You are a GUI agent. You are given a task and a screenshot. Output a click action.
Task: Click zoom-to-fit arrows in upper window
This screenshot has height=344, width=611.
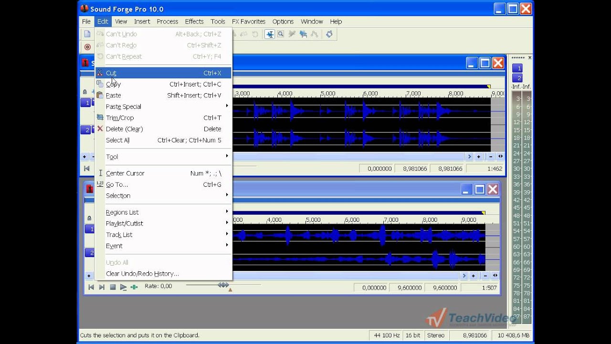pos(501,157)
